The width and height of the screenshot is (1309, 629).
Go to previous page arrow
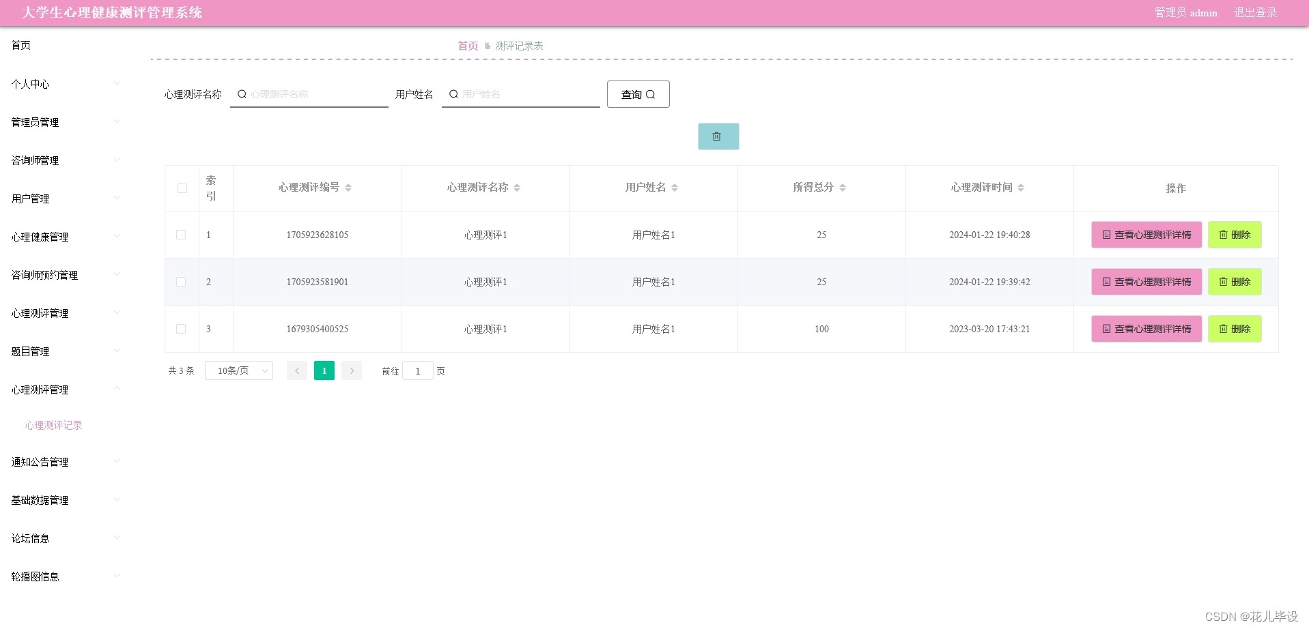click(297, 370)
